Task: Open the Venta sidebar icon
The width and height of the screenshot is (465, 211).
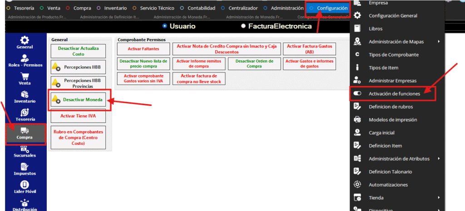Action: [25, 77]
